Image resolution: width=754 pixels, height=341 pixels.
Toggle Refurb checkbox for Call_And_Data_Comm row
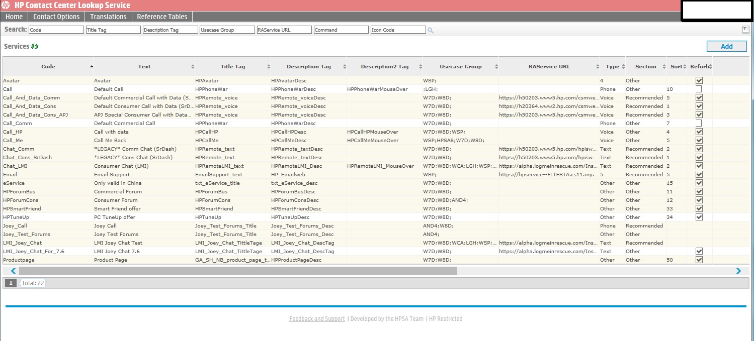(x=699, y=97)
